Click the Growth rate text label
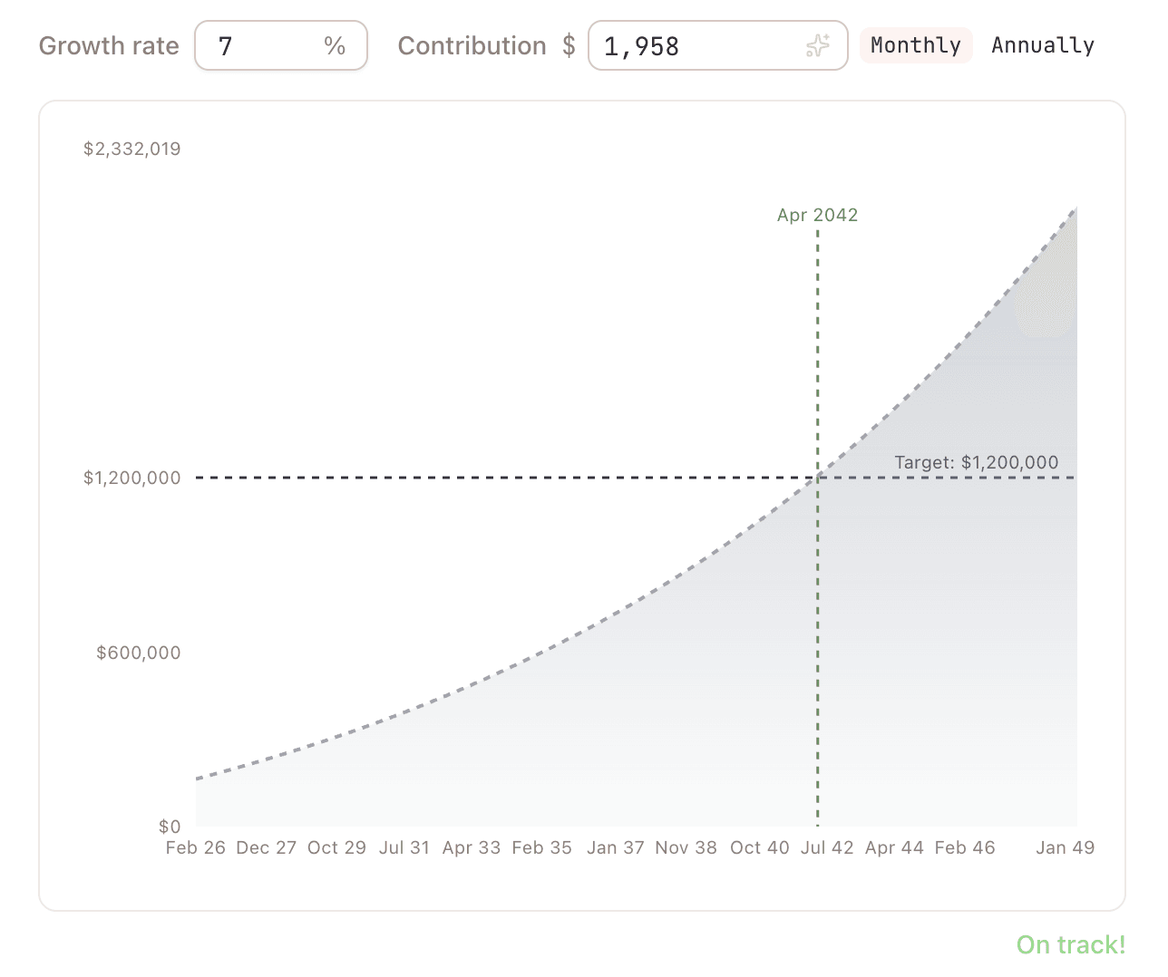Image resolution: width=1168 pixels, height=977 pixels. pyautogui.click(x=108, y=45)
